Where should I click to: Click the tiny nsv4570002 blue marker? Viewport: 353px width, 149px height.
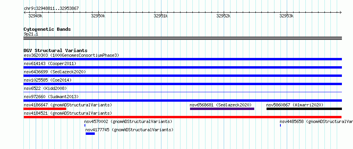coord(85,125)
